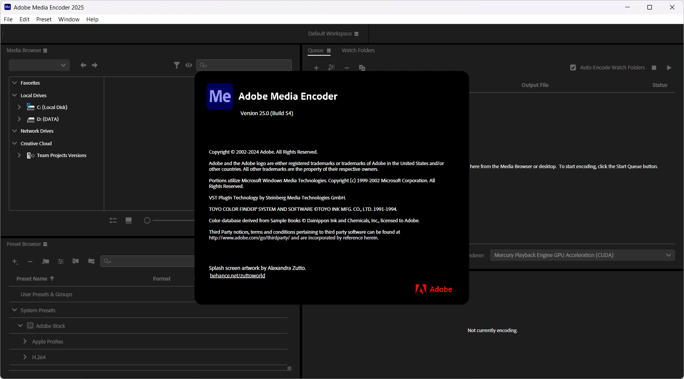Expand the C: (Local Disk) drive

(x=19, y=107)
